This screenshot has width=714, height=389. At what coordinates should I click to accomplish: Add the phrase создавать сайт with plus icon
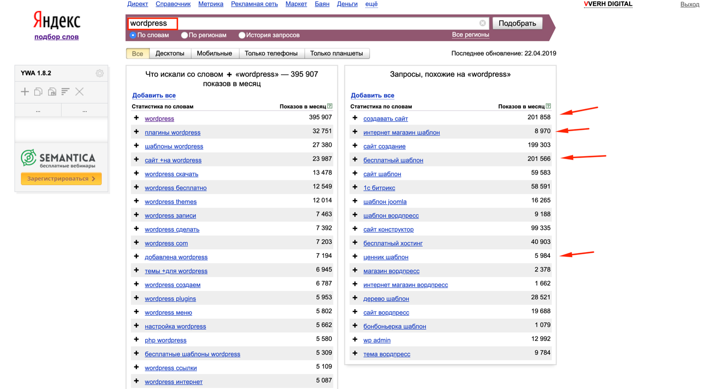(355, 118)
